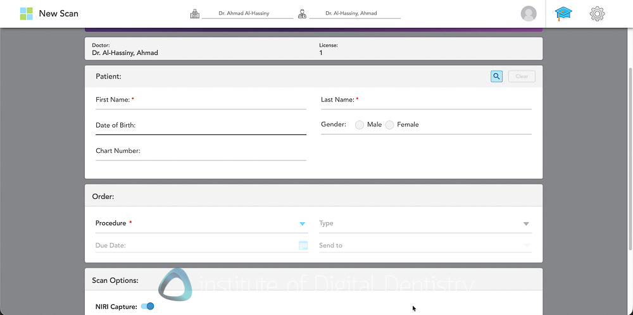The width and height of the screenshot is (633, 315).
Task: Select the Female gender radio button
Action: (x=389, y=125)
